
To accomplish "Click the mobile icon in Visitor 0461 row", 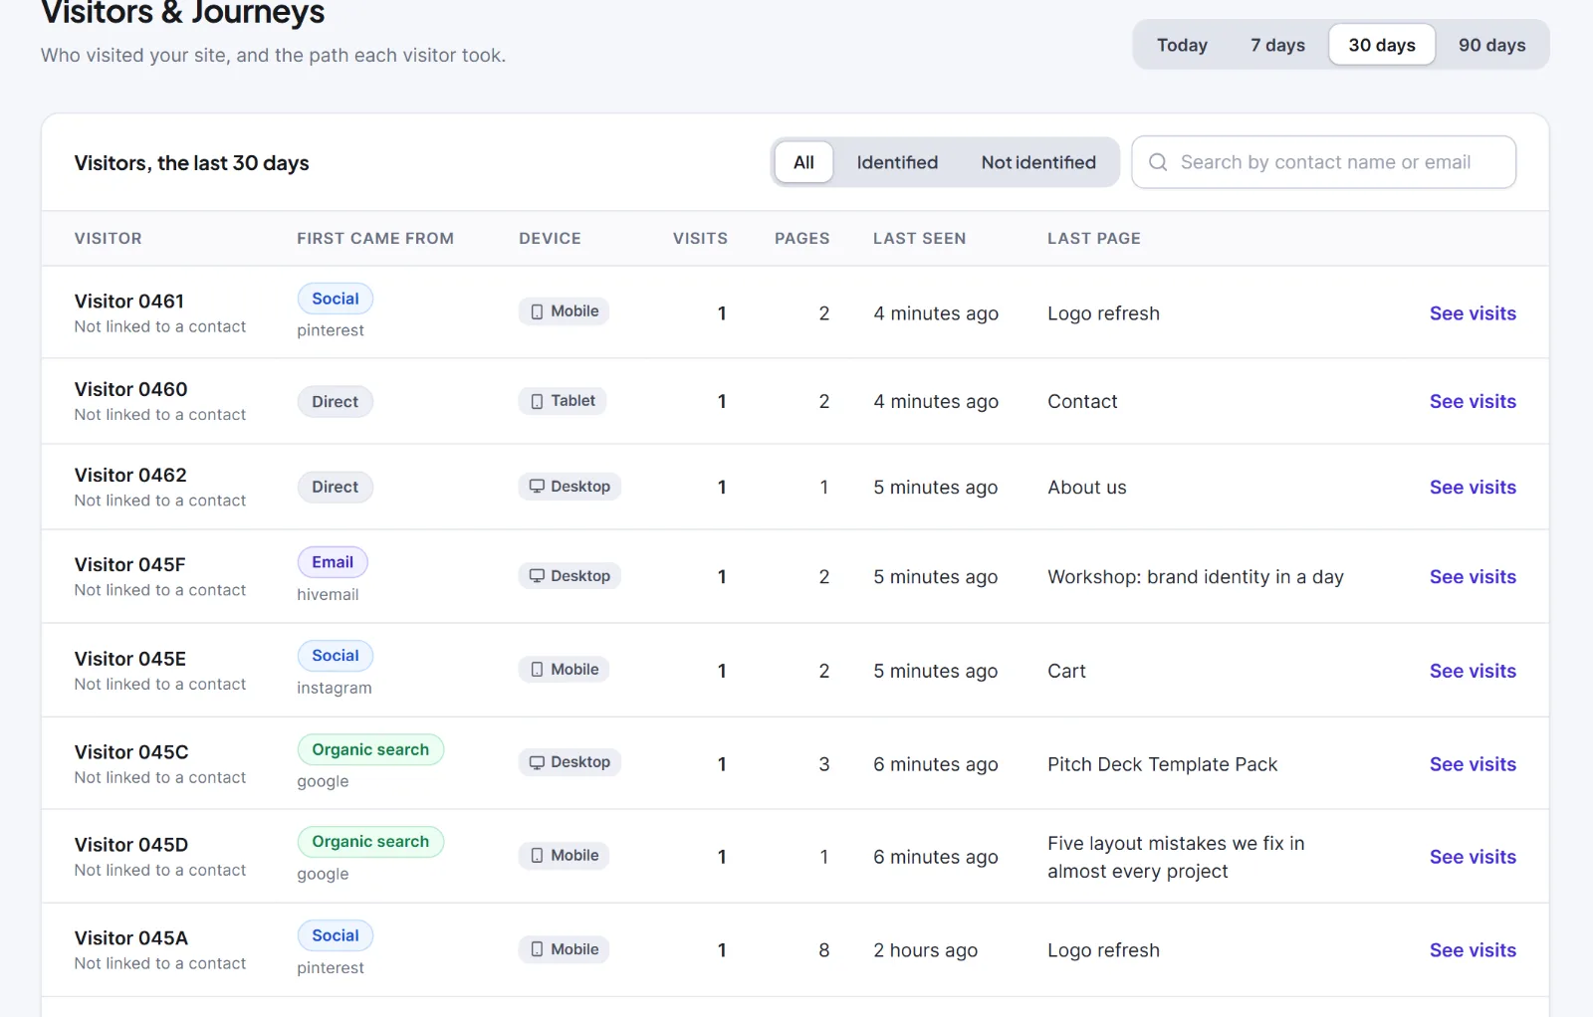I will coord(538,311).
